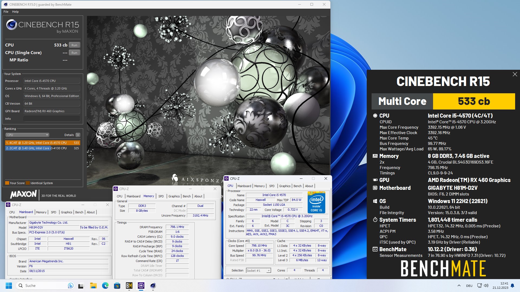Run the CPU multi-core benchmark
The height and width of the screenshot is (292, 520).
(x=74, y=45)
